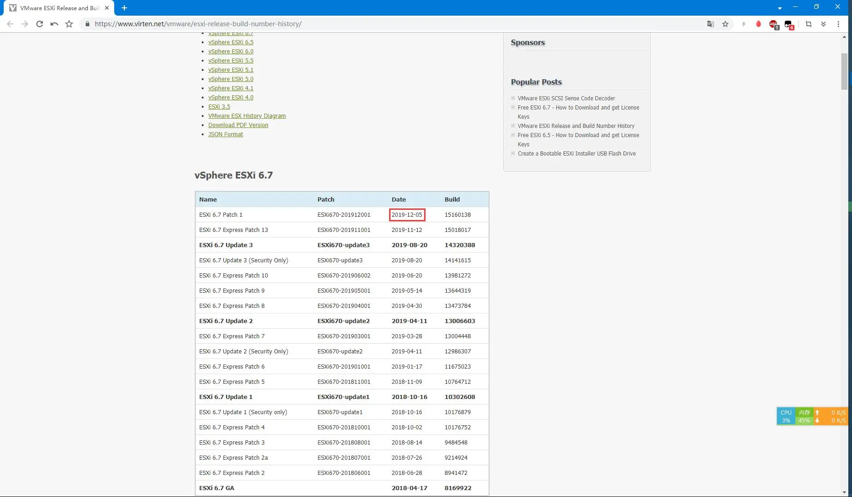Click the page vertical scrollbar thumb

(844, 71)
